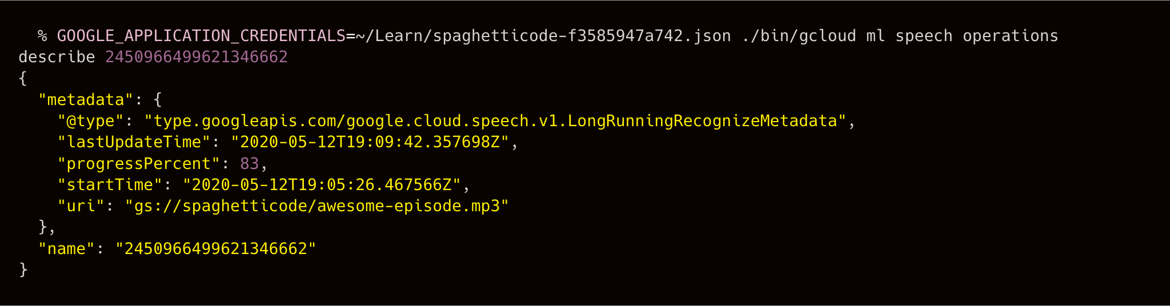Click the 2020-05-12T19:09:42.357698Z timestamp value
Screen dimensions: 1170x306
click(x=370, y=142)
